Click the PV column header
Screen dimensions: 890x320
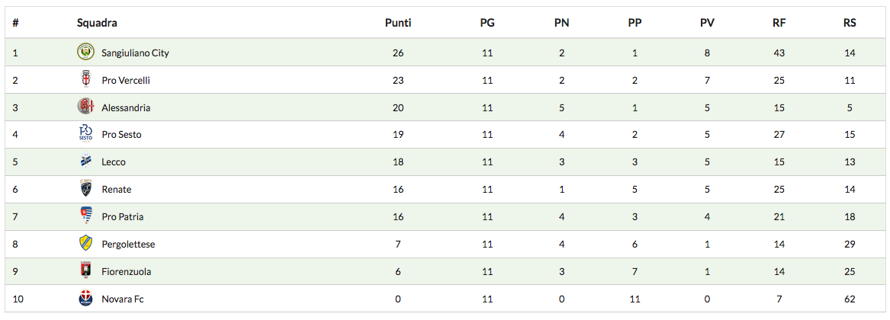(x=707, y=23)
